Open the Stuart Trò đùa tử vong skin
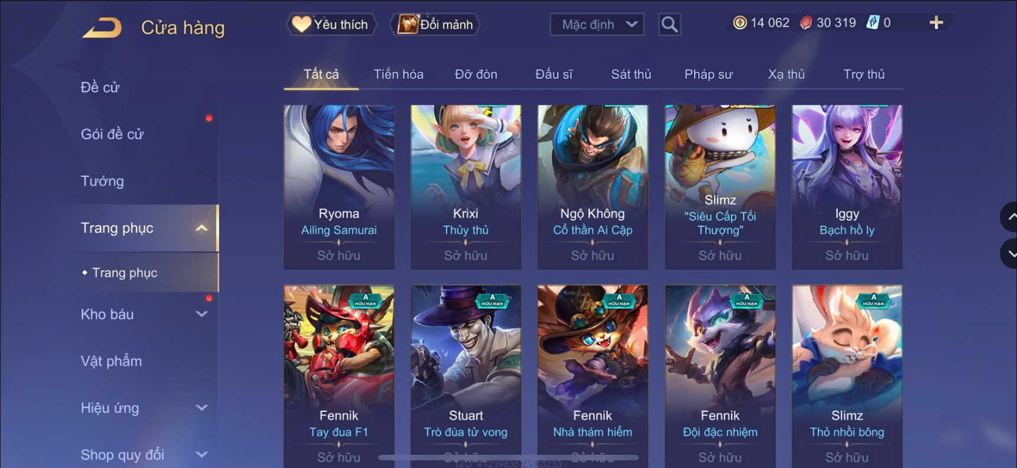 coord(466,376)
